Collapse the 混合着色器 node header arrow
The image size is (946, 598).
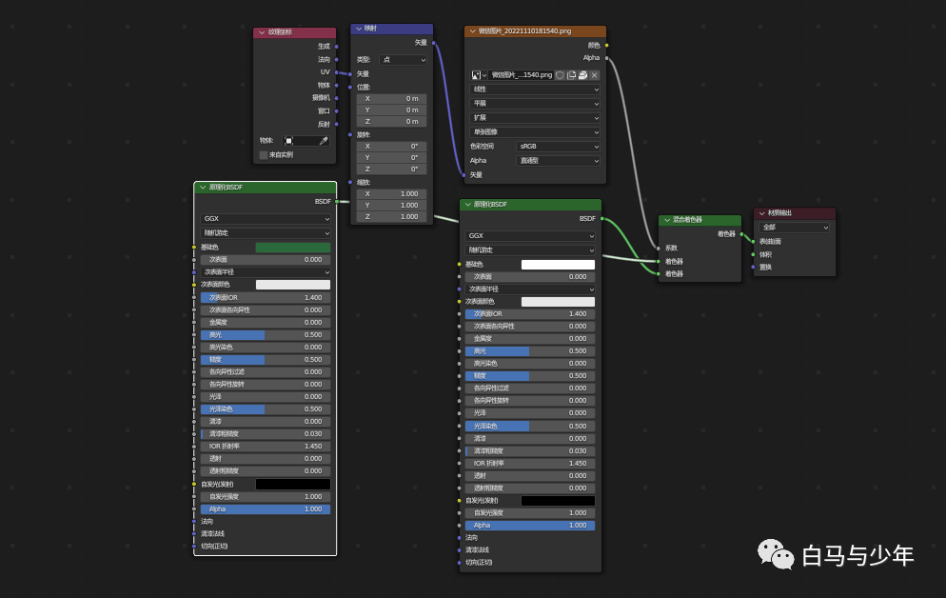(x=666, y=220)
